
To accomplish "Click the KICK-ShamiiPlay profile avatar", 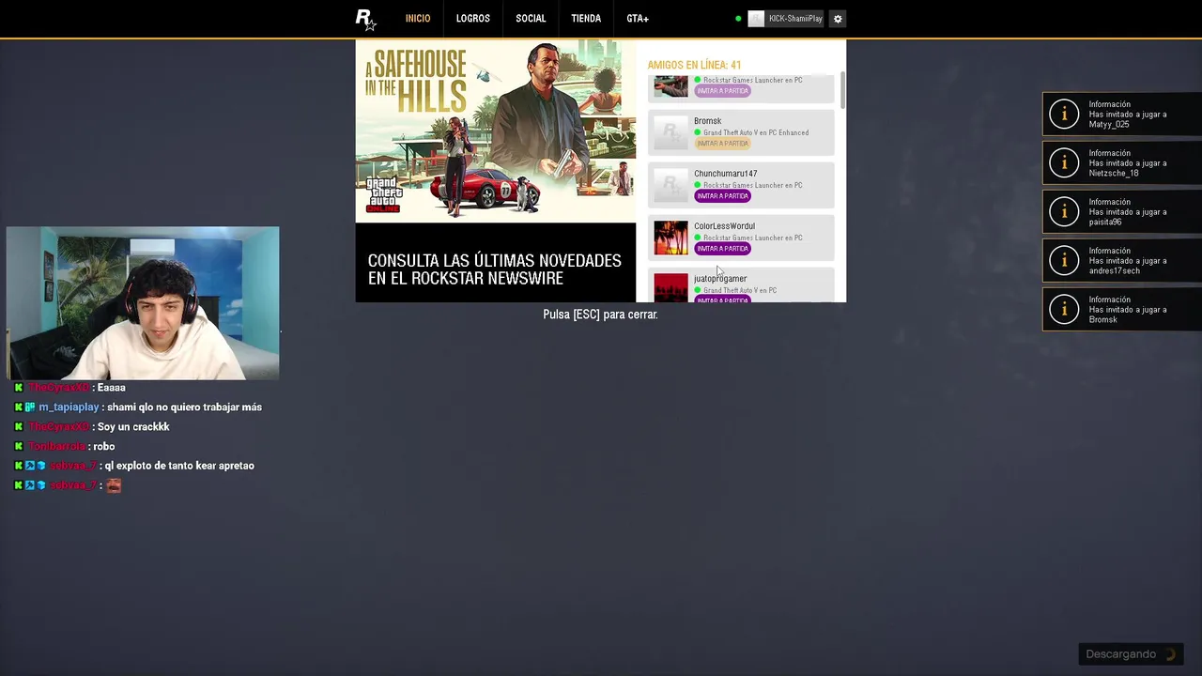I will coord(756,19).
